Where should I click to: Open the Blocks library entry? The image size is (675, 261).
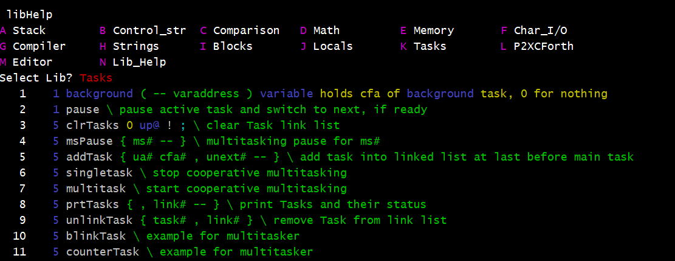tap(233, 46)
